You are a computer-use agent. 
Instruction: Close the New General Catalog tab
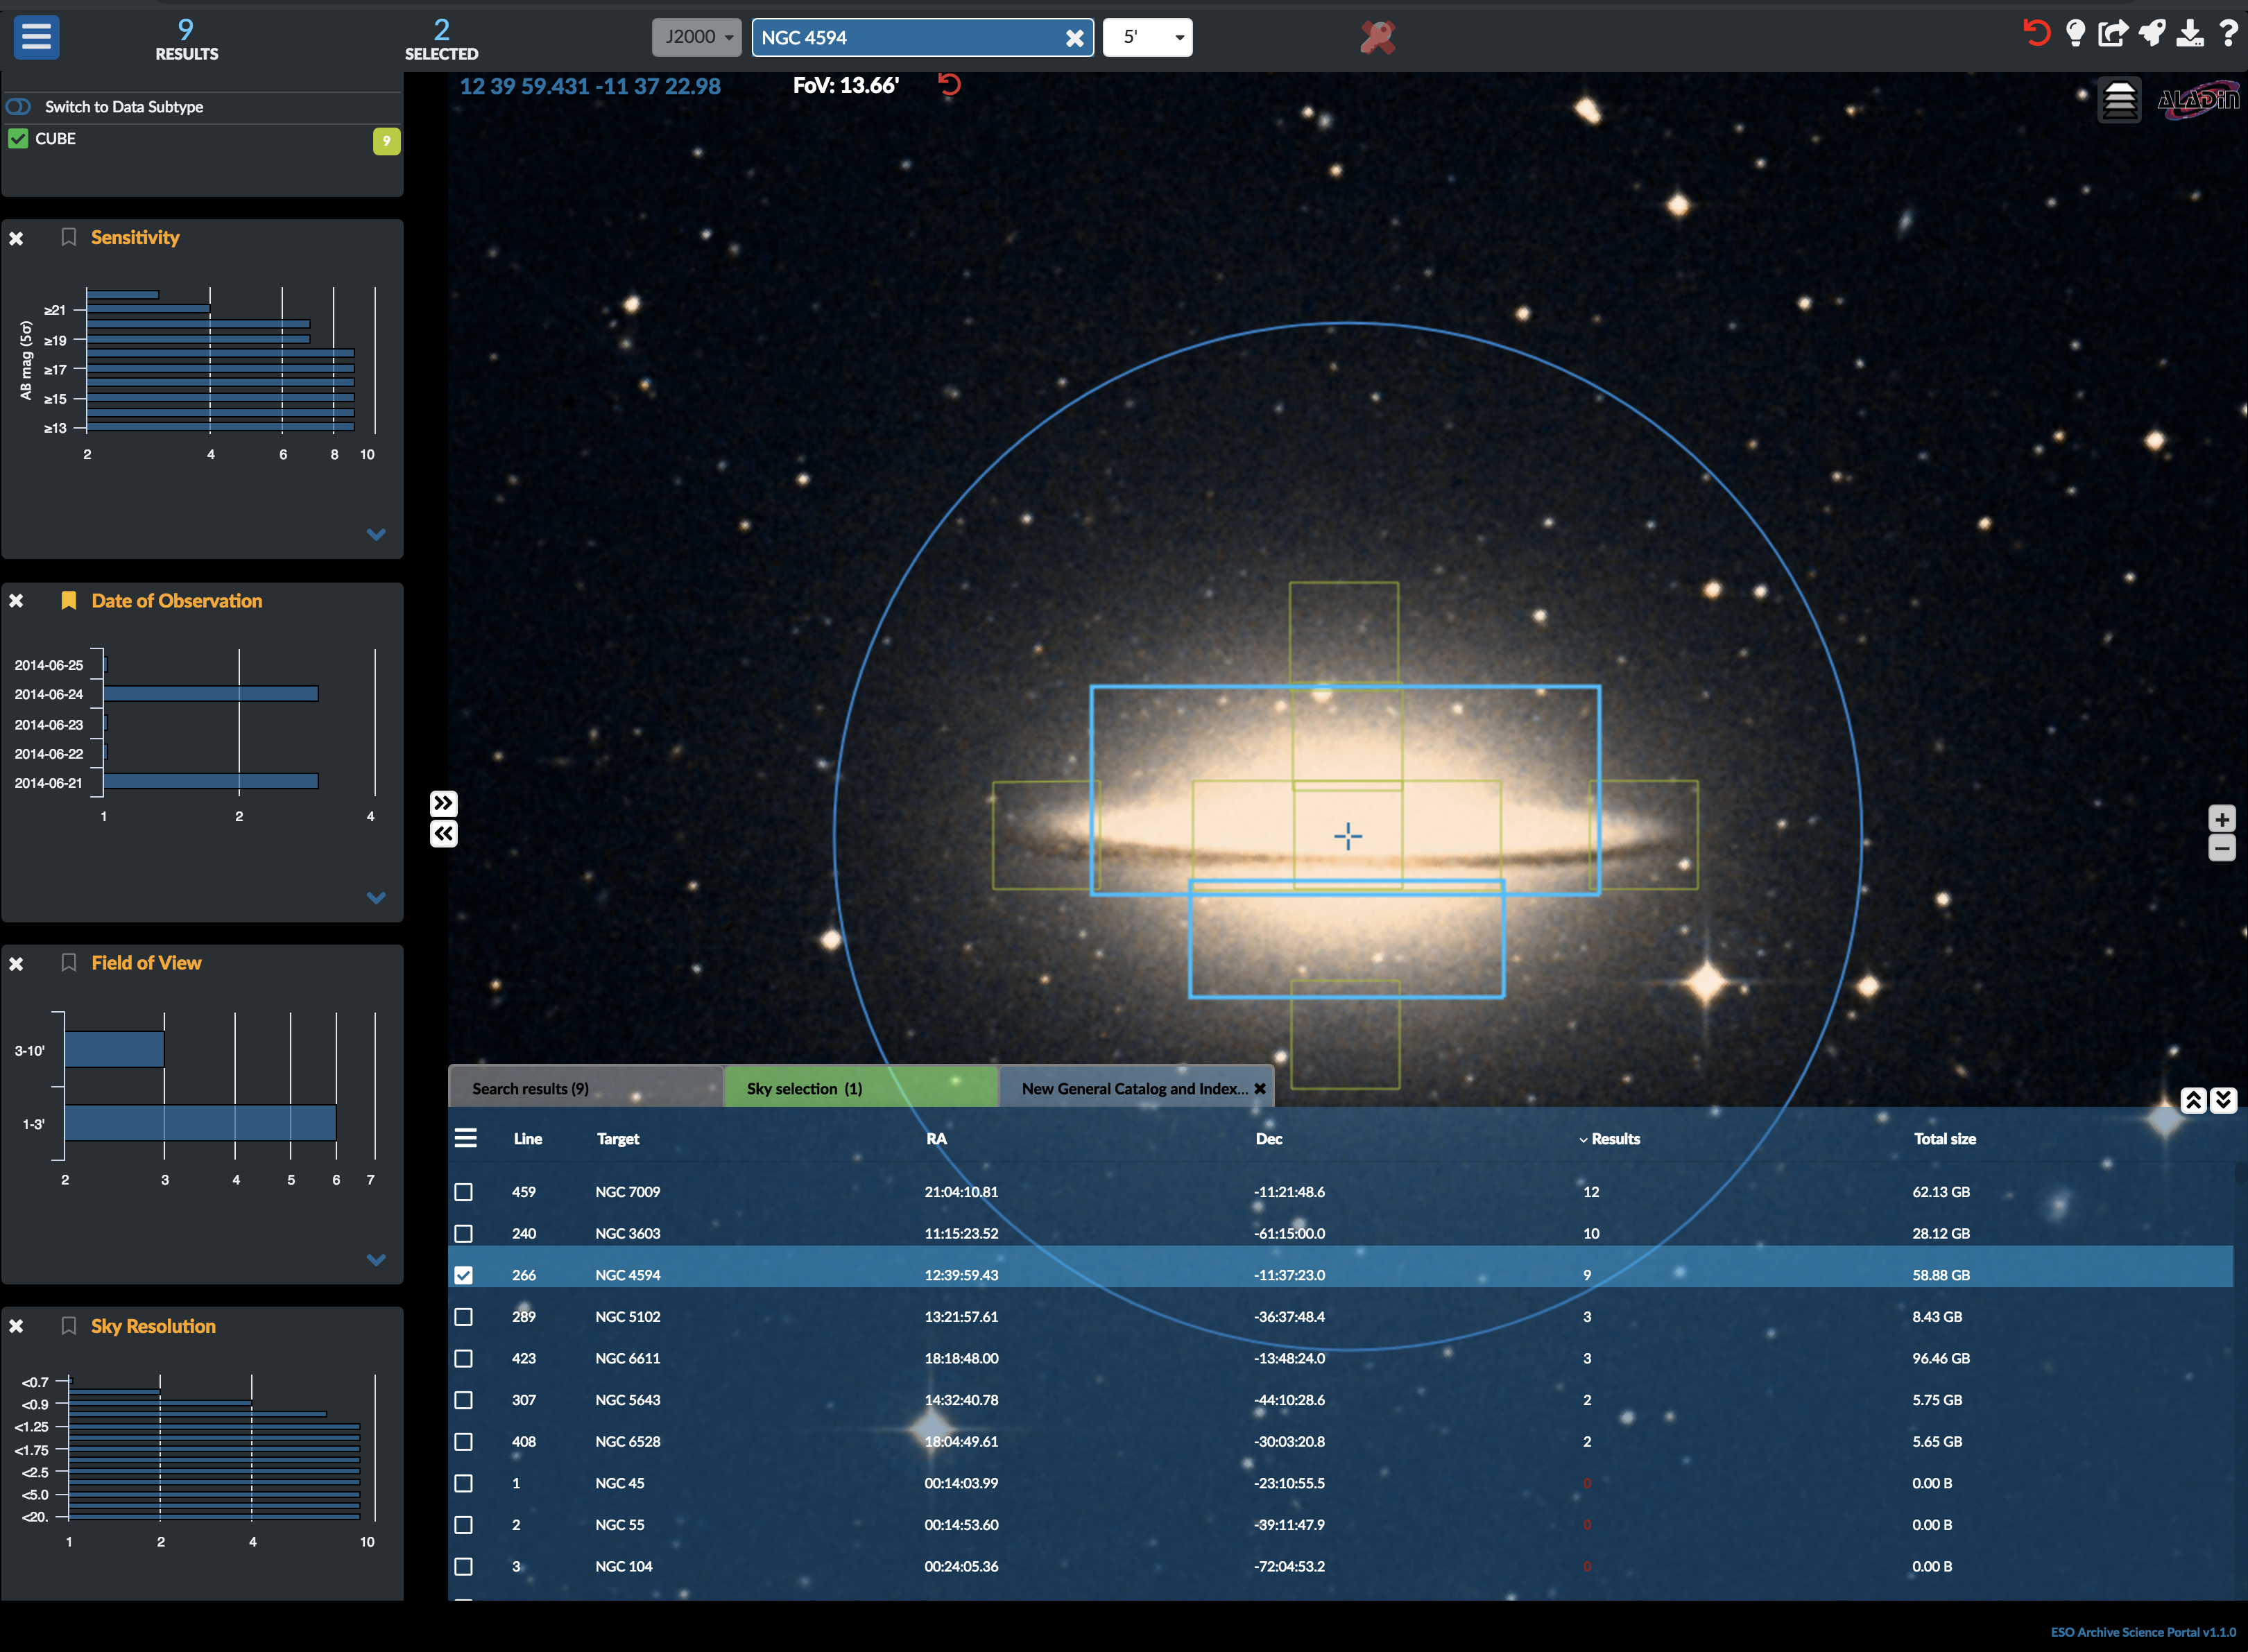click(1260, 1088)
